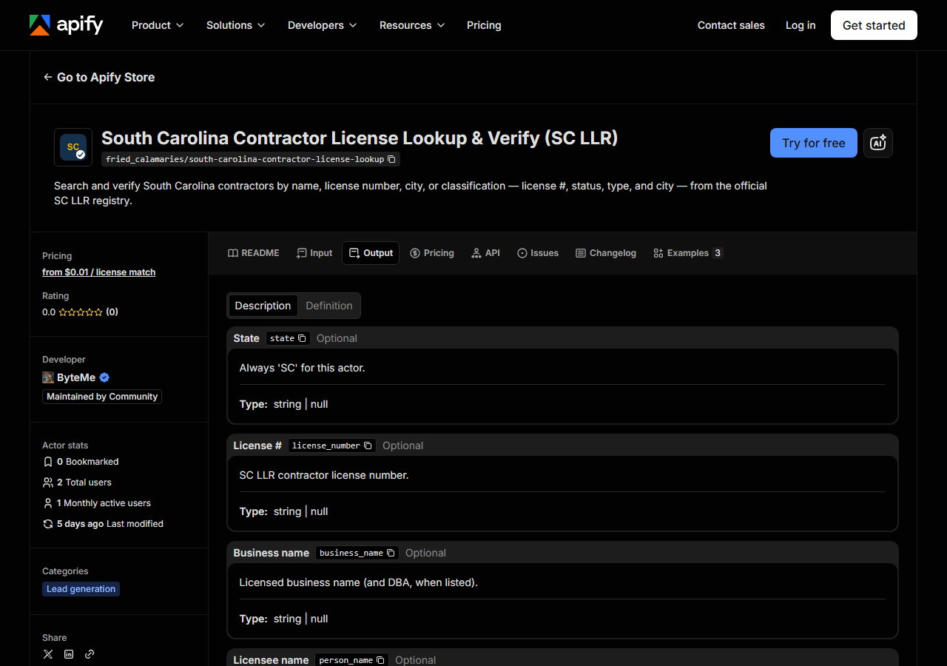Click the 2 Total users stat
The image size is (947, 666).
tap(78, 482)
